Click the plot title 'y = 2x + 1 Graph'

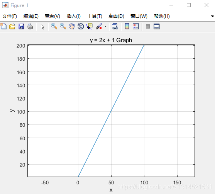(x=111, y=40)
